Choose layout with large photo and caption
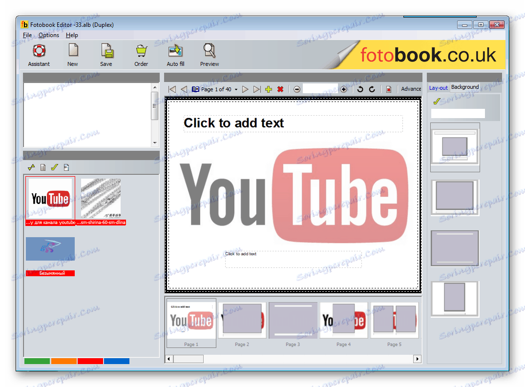525x387 pixels. pyautogui.click(x=455, y=198)
